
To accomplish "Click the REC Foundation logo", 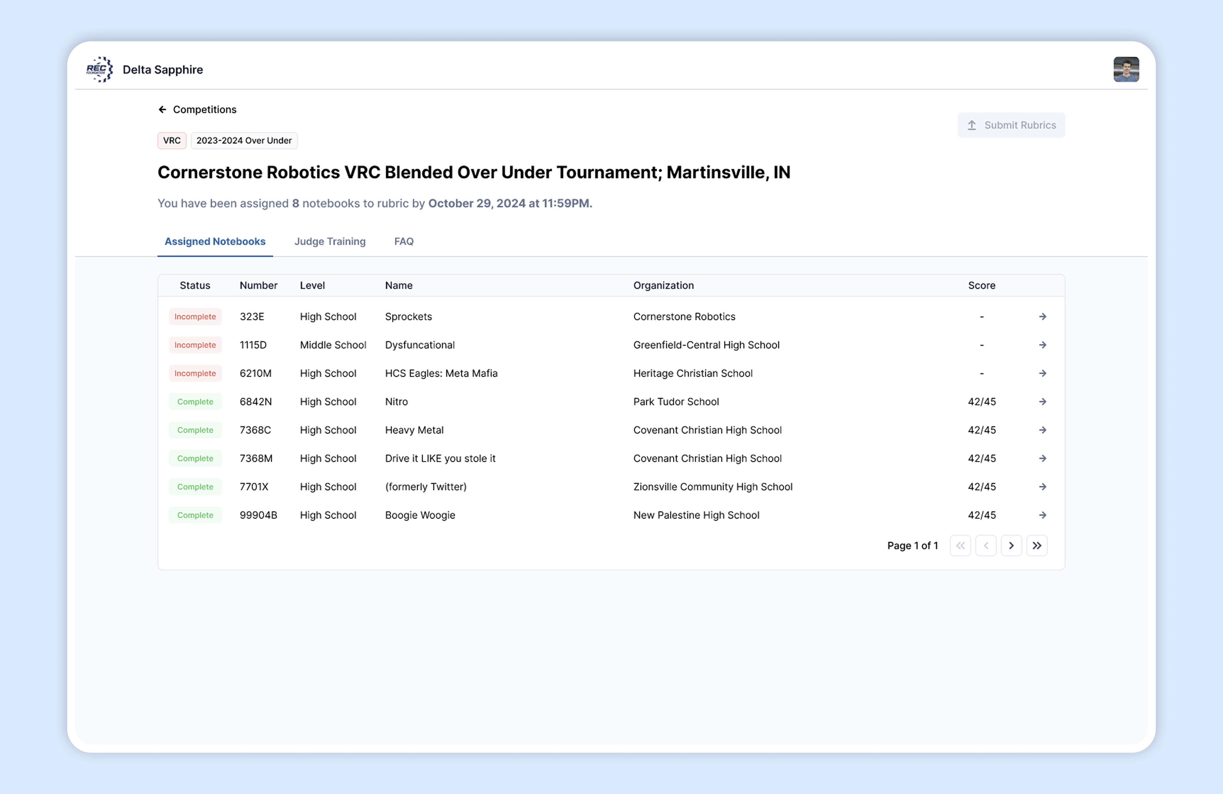I will pos(99,69).
